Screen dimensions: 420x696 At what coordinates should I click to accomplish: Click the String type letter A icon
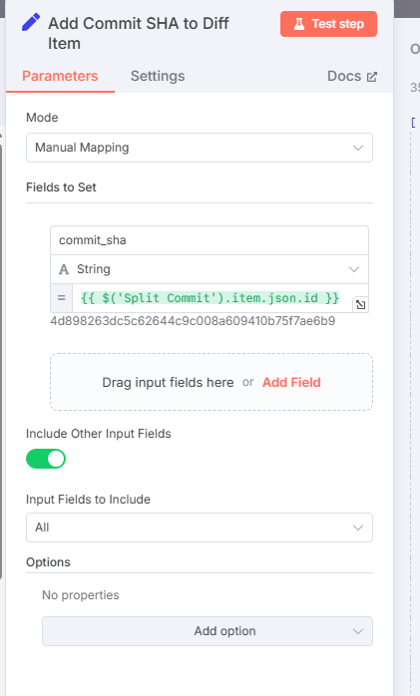tap(64, 269)
